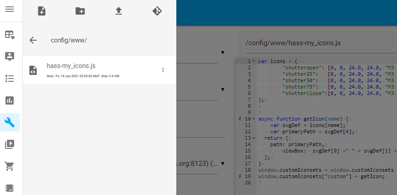Expand the dropdown beside the ':8123' entry
Image resolution: width=397 pixels, height=195 pixels.
(x=222, y=163)
